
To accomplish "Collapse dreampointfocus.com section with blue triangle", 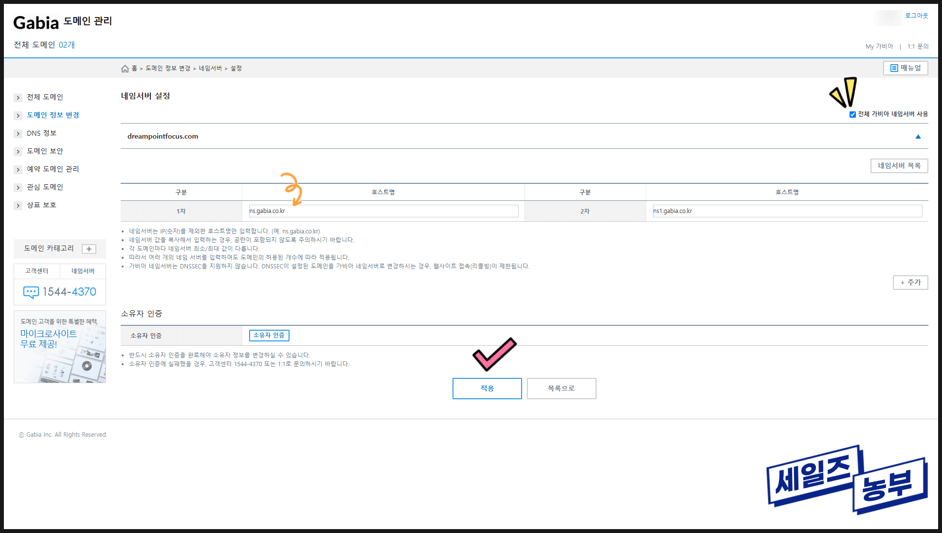I will (918, 137).
